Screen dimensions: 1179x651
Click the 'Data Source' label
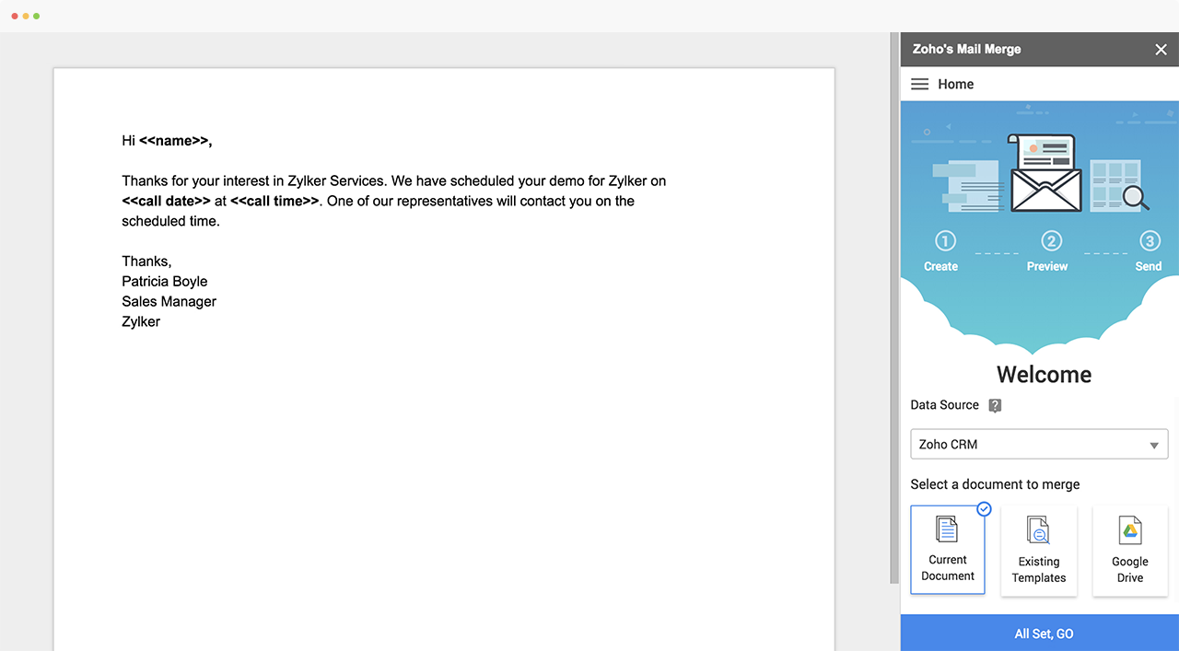point(944,405)
